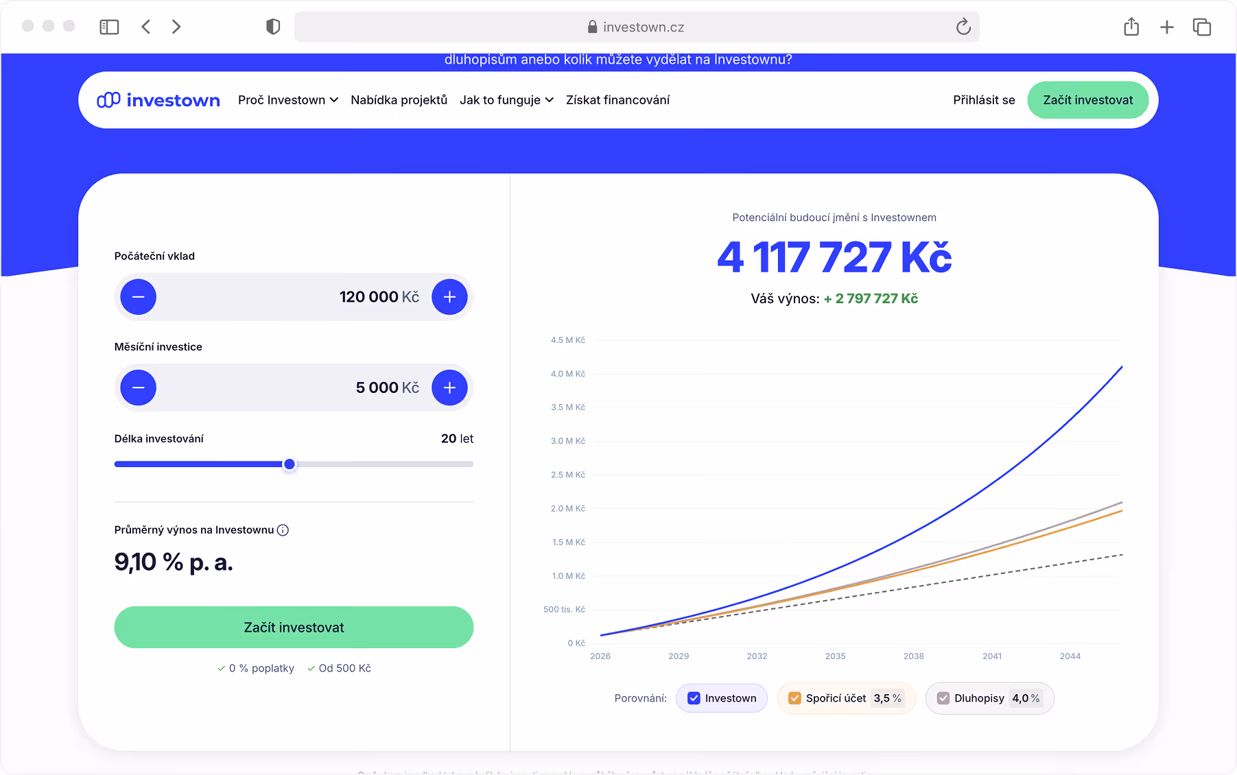Click the 20 let duration value
The image size is (1237, 775).
click(x=457, y=438)
